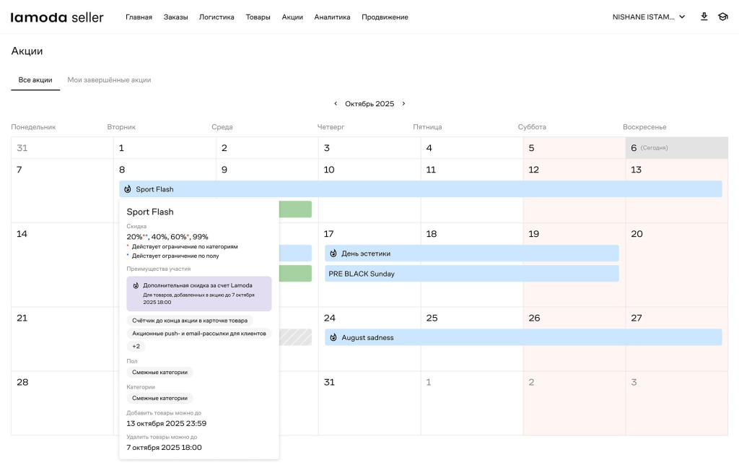
Task: Click the download icon in the header
Action: tap(704, 17)
